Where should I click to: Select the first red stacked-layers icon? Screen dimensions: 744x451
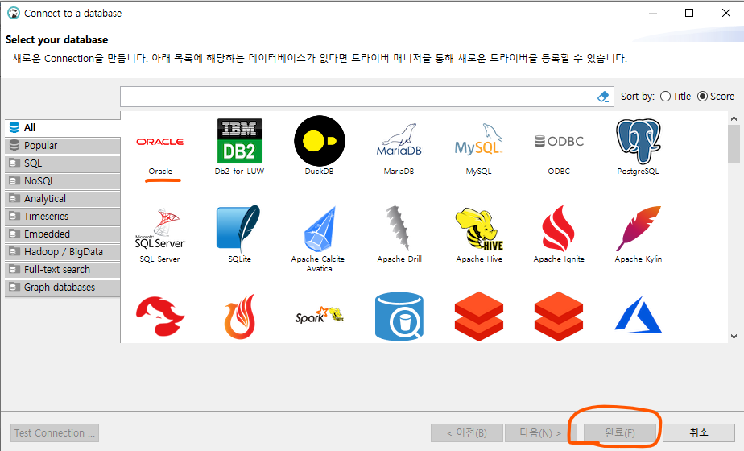pyautogui.click(x=479, y=317)
